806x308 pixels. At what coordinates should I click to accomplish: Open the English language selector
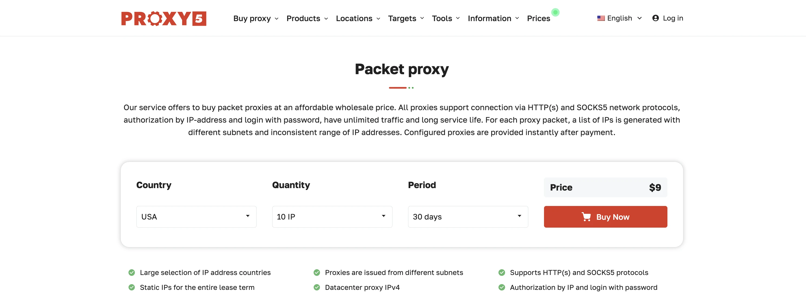click(620, 18)
